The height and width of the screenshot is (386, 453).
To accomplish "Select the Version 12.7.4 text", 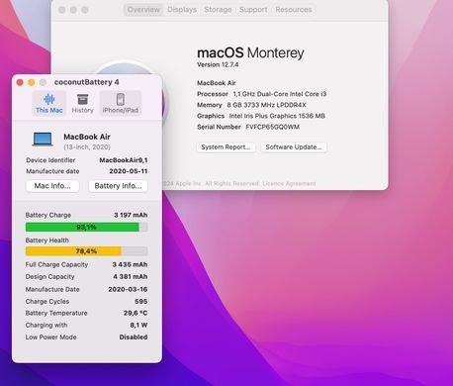I will tap(218, 64).
